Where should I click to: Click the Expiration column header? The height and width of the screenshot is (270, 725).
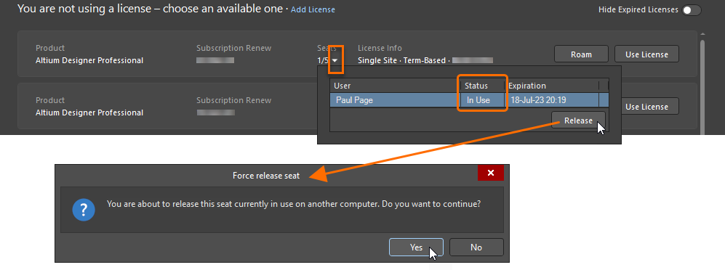pyautogui.click(x=552, y=86)
